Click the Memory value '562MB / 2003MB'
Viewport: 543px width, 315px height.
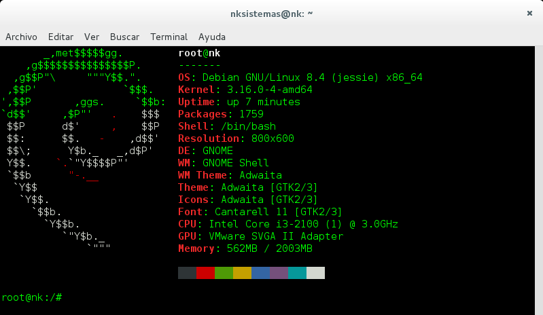pyautogui.click(x=269, y=248)
